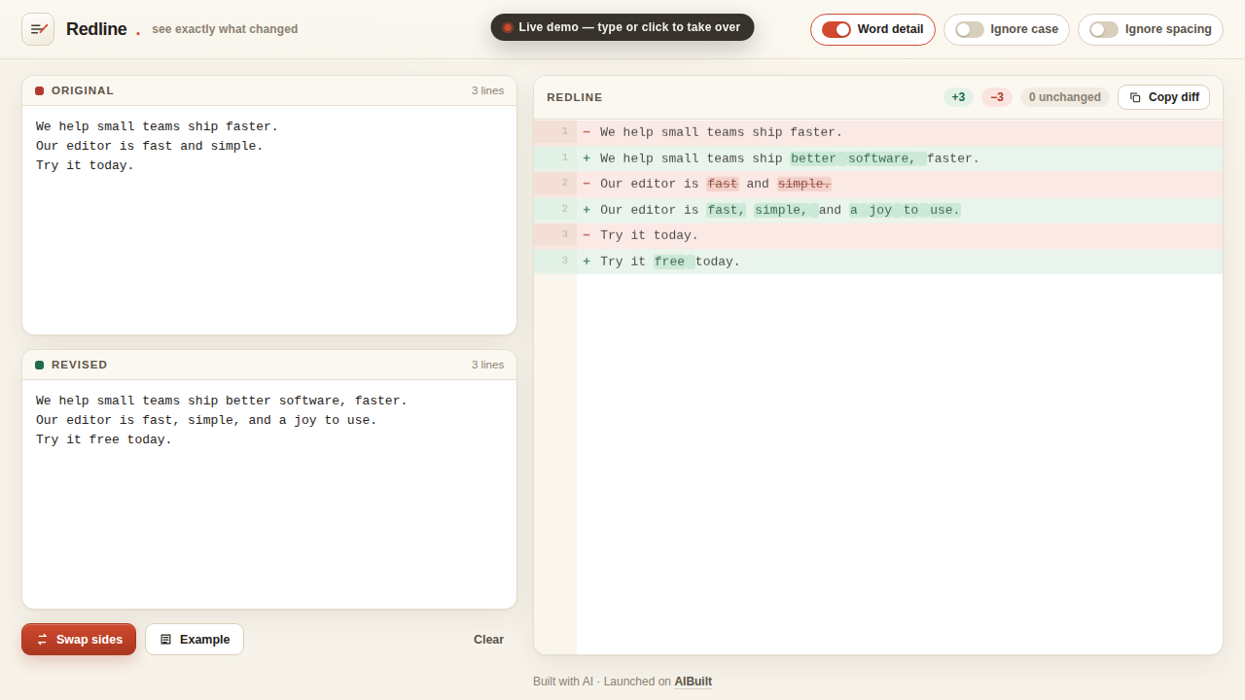Click highlighted word "free" in the diff

(674, 262)
